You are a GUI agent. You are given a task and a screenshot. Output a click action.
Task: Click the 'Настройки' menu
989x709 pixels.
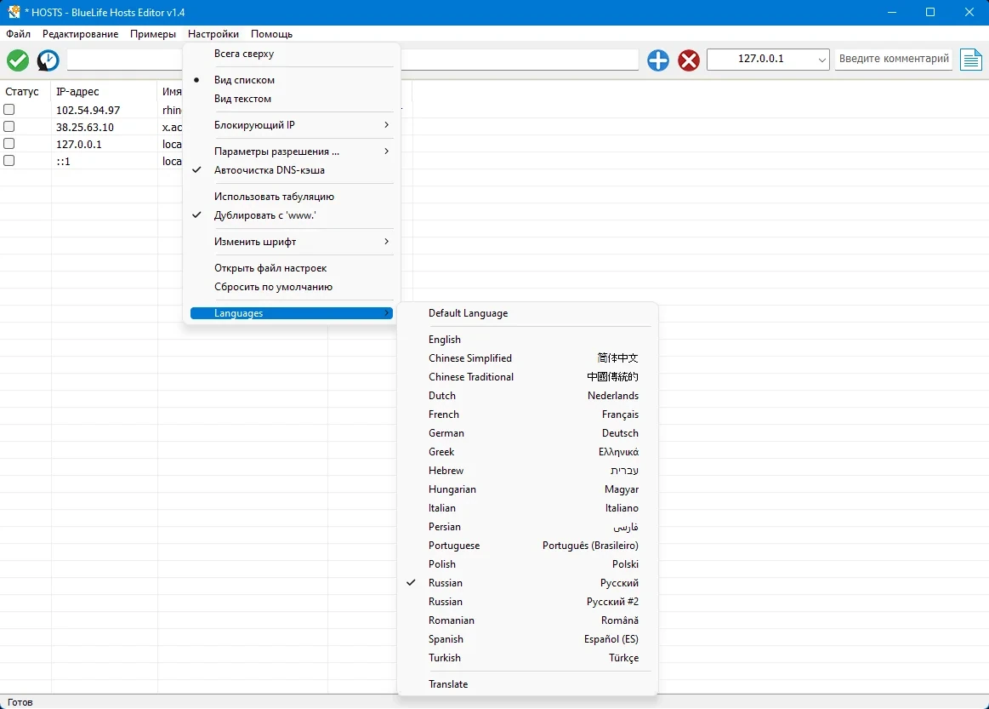click(x=213, y=34)
